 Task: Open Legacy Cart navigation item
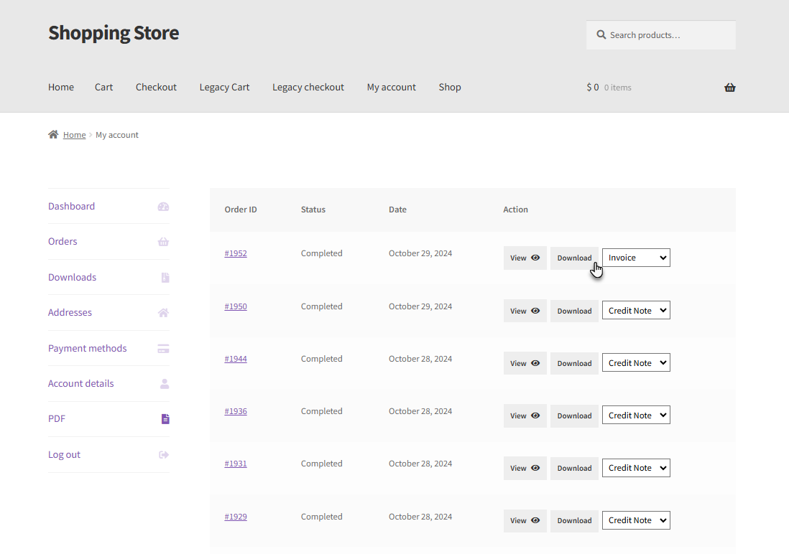tap(224, 87)
